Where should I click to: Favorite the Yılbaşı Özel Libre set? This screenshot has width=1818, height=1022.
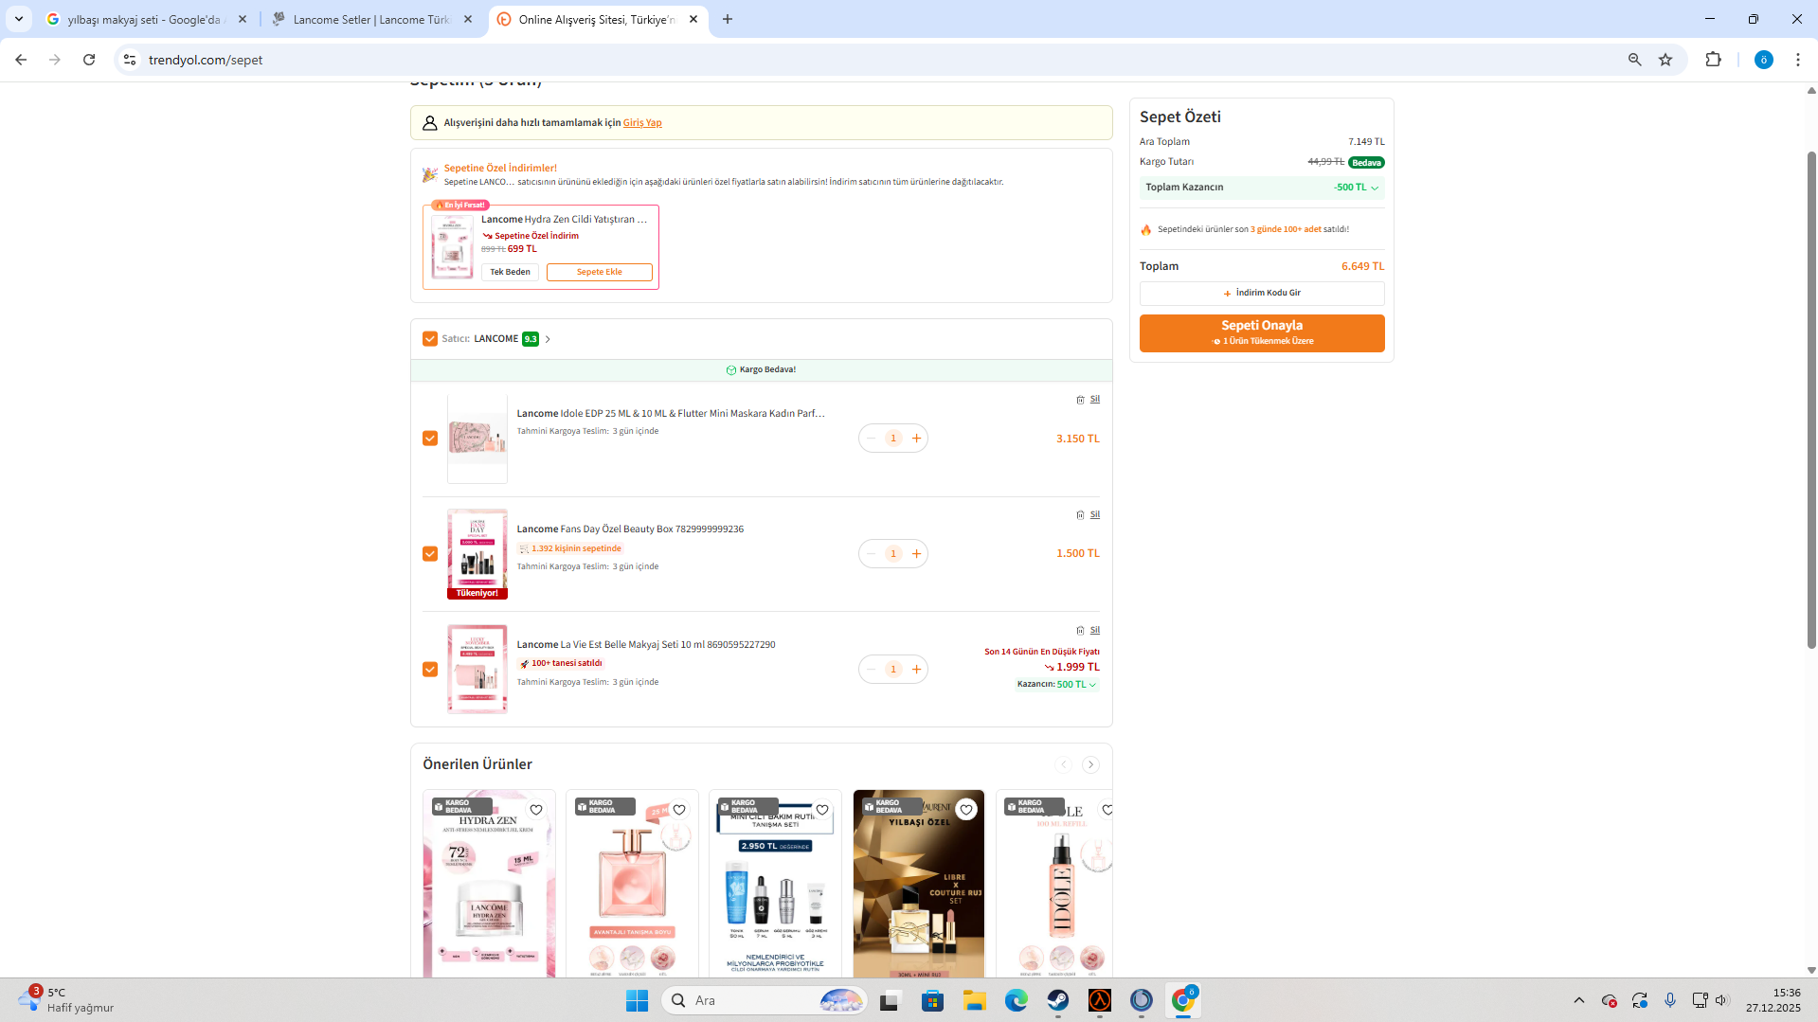coord(965,811)
